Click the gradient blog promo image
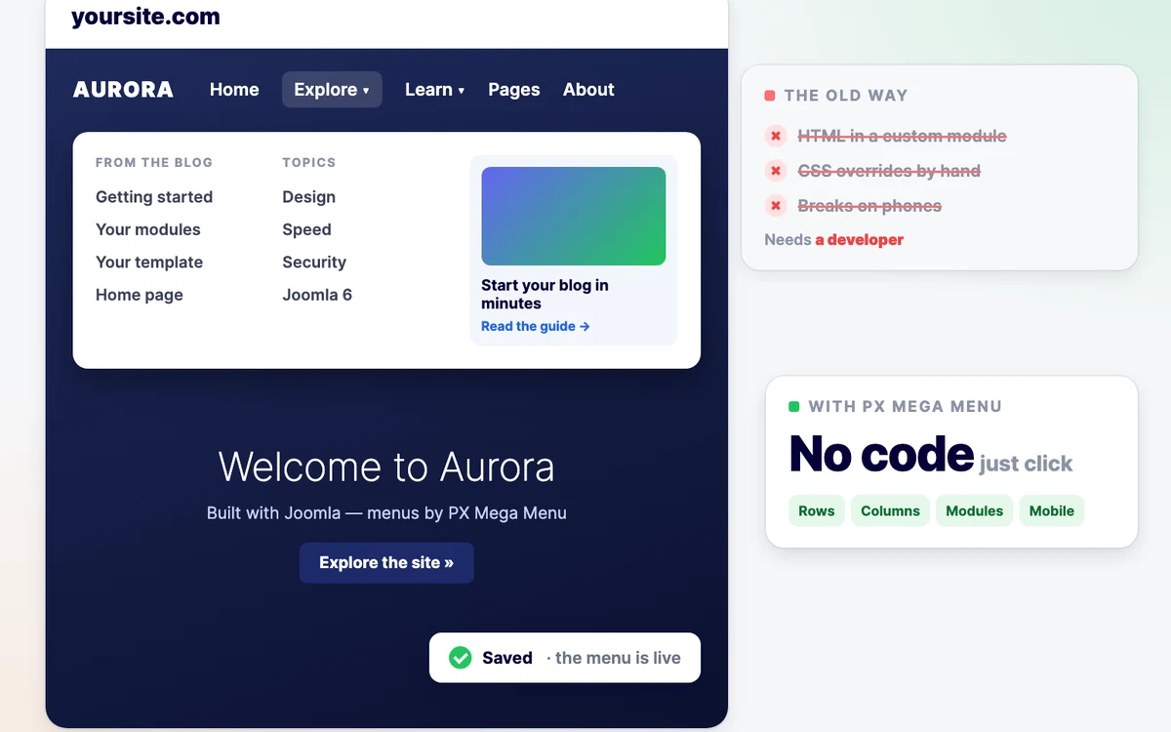 click(x=574, y=217)
